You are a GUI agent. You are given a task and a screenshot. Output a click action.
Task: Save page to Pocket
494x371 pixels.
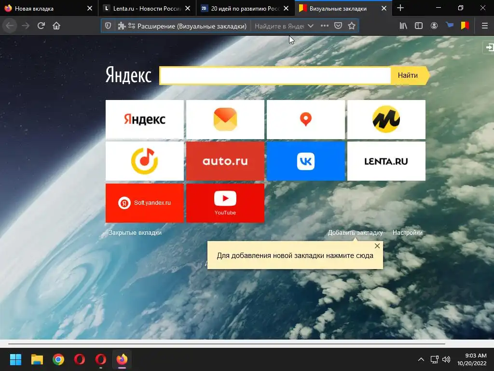[x=338, y=26]
